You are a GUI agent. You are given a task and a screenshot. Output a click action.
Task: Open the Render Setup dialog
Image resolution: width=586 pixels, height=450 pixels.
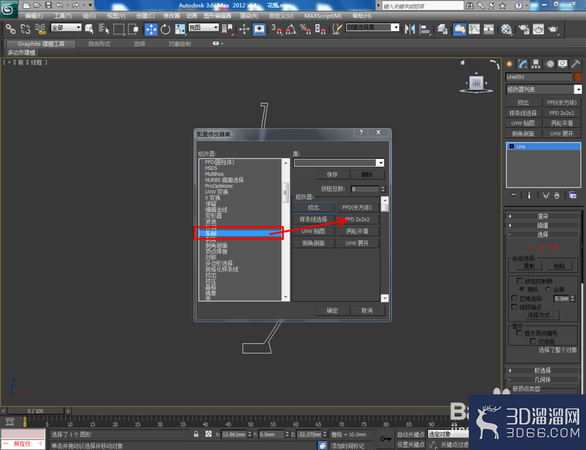click(x=524, y=29)
